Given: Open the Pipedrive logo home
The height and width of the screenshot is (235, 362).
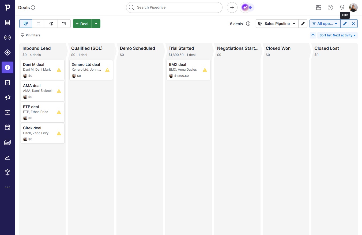Looking at the screenshot, I should [7, 7].
